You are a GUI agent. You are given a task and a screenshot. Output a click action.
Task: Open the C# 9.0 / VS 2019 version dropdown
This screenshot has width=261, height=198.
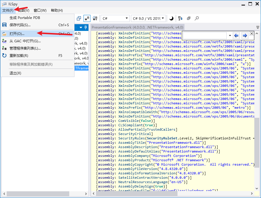148,18
